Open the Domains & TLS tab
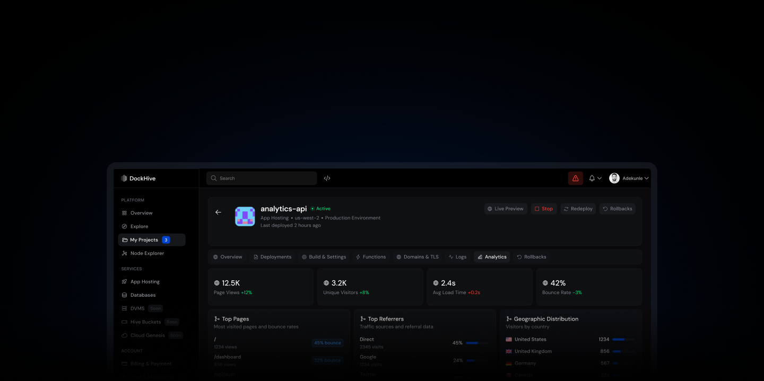 pos(417,257)
